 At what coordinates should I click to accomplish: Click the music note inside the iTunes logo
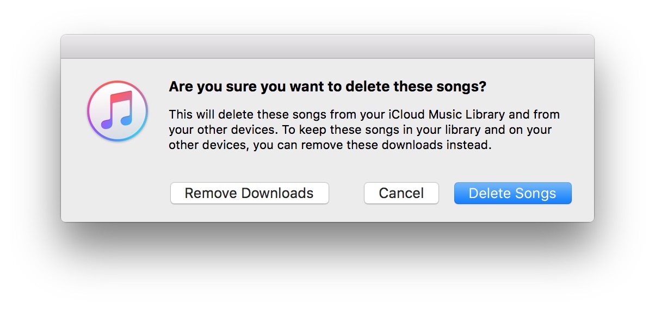tap(117, 110)
